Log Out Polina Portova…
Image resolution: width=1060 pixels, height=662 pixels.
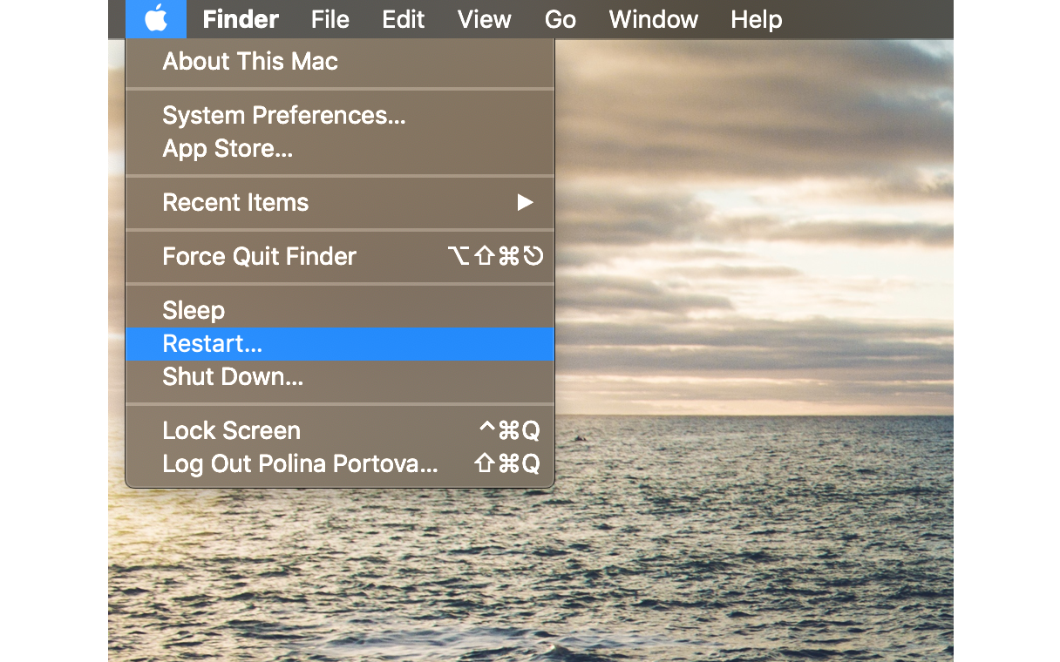340,464
